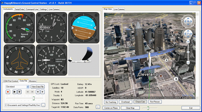Pause data file playback
The image size is (202, 112).
tap(19, 92)
